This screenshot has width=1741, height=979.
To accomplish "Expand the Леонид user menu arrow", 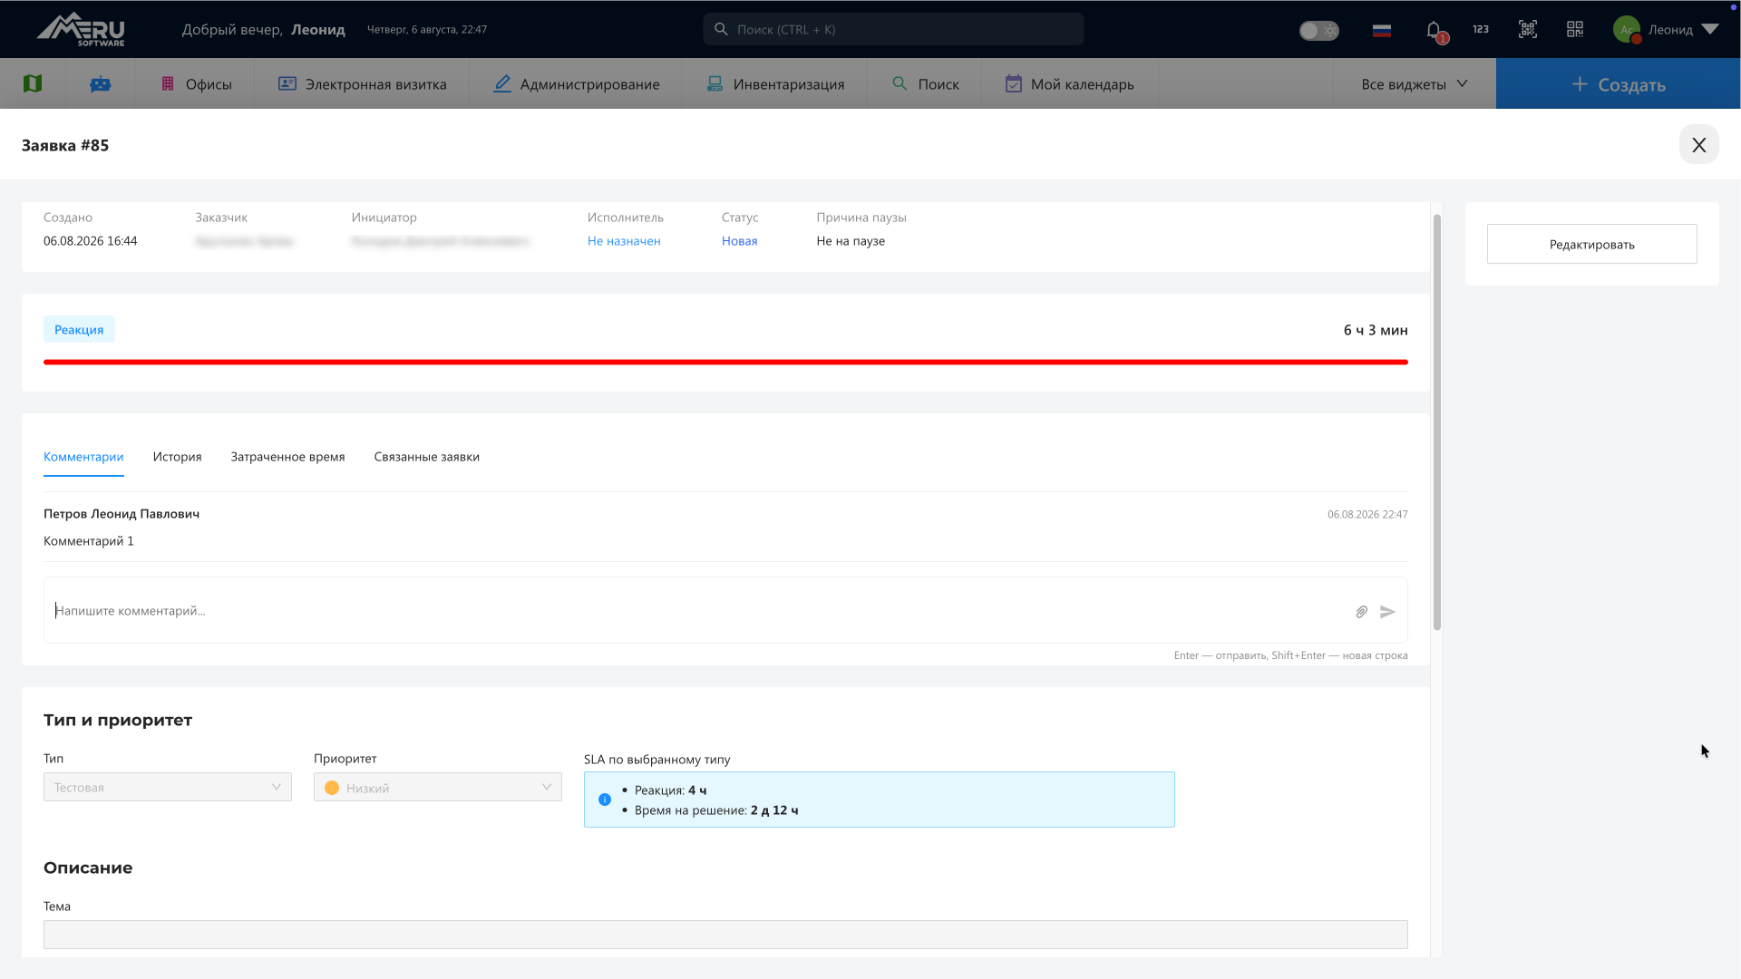I will click(x=1710, y=29).
